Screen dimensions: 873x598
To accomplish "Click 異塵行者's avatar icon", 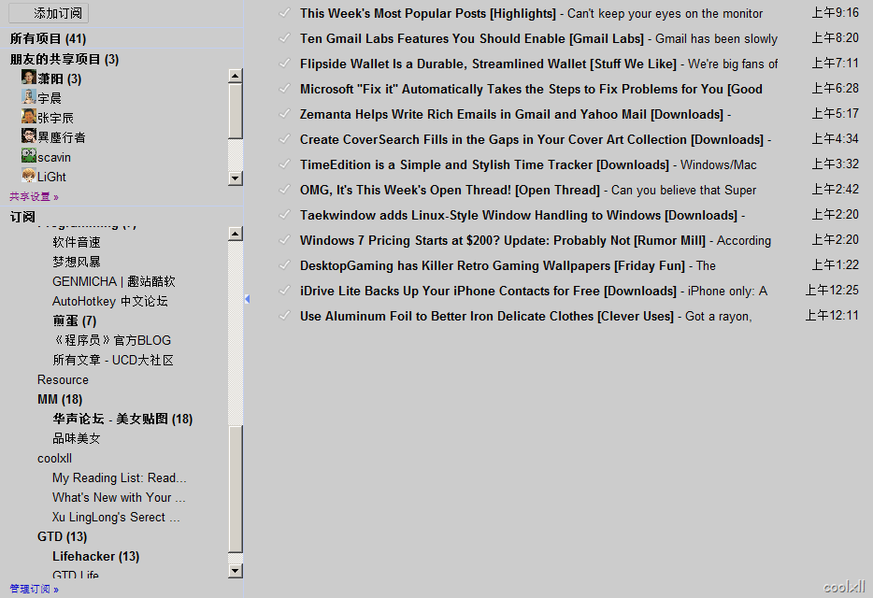I will (x=29, y=135).
